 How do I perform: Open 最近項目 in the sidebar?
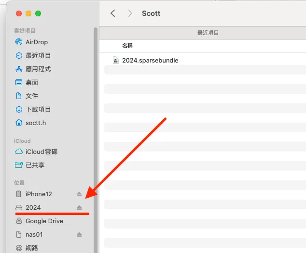(x=38, y=56)
